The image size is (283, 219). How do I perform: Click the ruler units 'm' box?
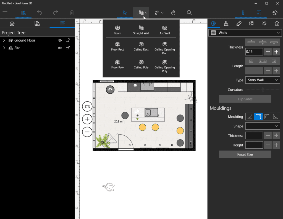point(77,21)
